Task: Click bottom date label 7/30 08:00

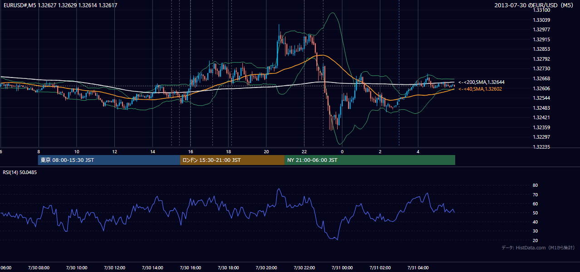Action: pyautogui.click(x=39, y=268)
